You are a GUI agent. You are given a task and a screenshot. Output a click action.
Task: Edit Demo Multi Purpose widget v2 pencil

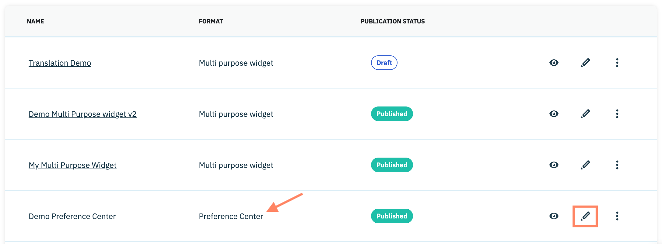[585, 114]
